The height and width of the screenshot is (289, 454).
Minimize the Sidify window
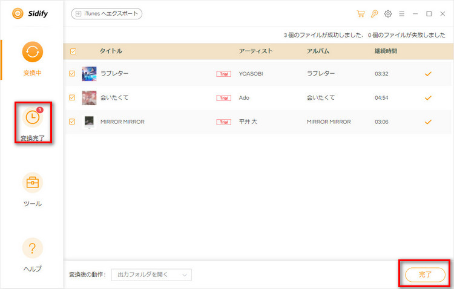pos(415,13)
